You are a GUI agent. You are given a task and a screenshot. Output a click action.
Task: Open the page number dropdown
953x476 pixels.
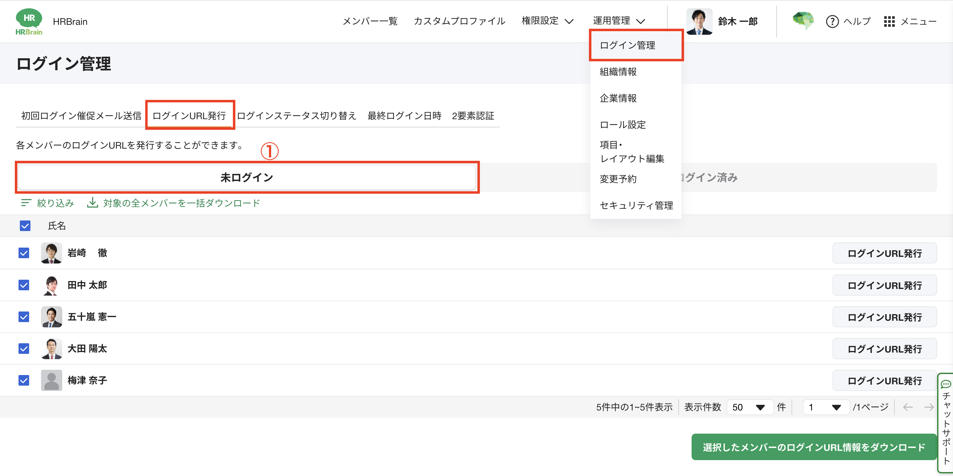825,407
